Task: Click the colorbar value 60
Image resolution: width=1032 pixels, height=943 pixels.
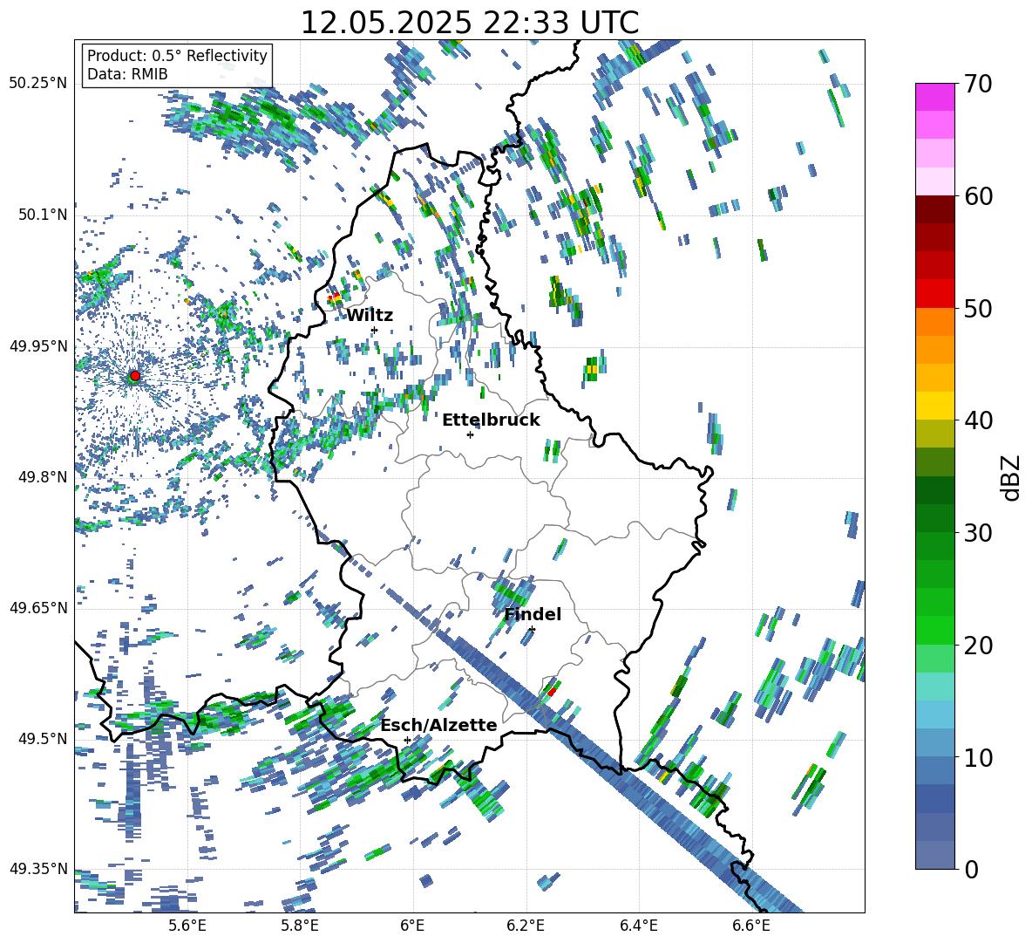Action: point(978,196)
